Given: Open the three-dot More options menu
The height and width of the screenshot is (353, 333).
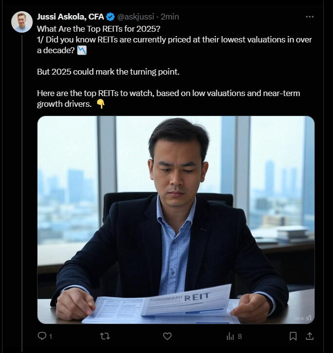Looking at the screenshot, I should (310, 17).
